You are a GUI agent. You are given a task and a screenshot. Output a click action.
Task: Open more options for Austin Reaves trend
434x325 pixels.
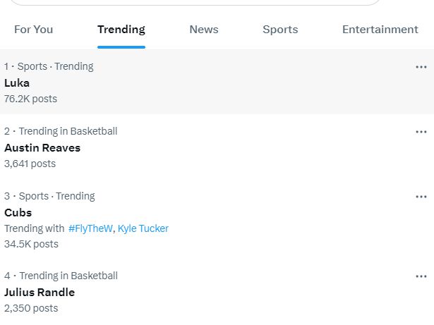[421, 132]
